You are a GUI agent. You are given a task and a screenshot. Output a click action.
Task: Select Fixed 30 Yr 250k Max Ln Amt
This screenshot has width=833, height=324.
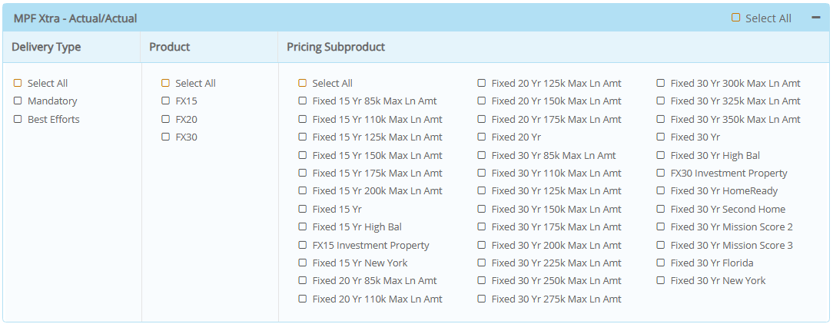click(482, 280)
